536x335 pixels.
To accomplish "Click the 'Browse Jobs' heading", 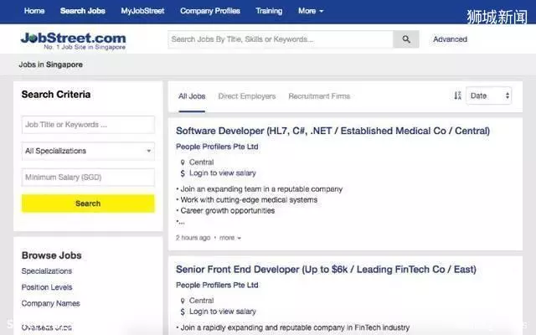I will click(52, 255).
